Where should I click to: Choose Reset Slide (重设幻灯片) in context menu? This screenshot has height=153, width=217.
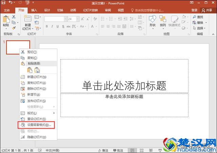pos(38,119)
